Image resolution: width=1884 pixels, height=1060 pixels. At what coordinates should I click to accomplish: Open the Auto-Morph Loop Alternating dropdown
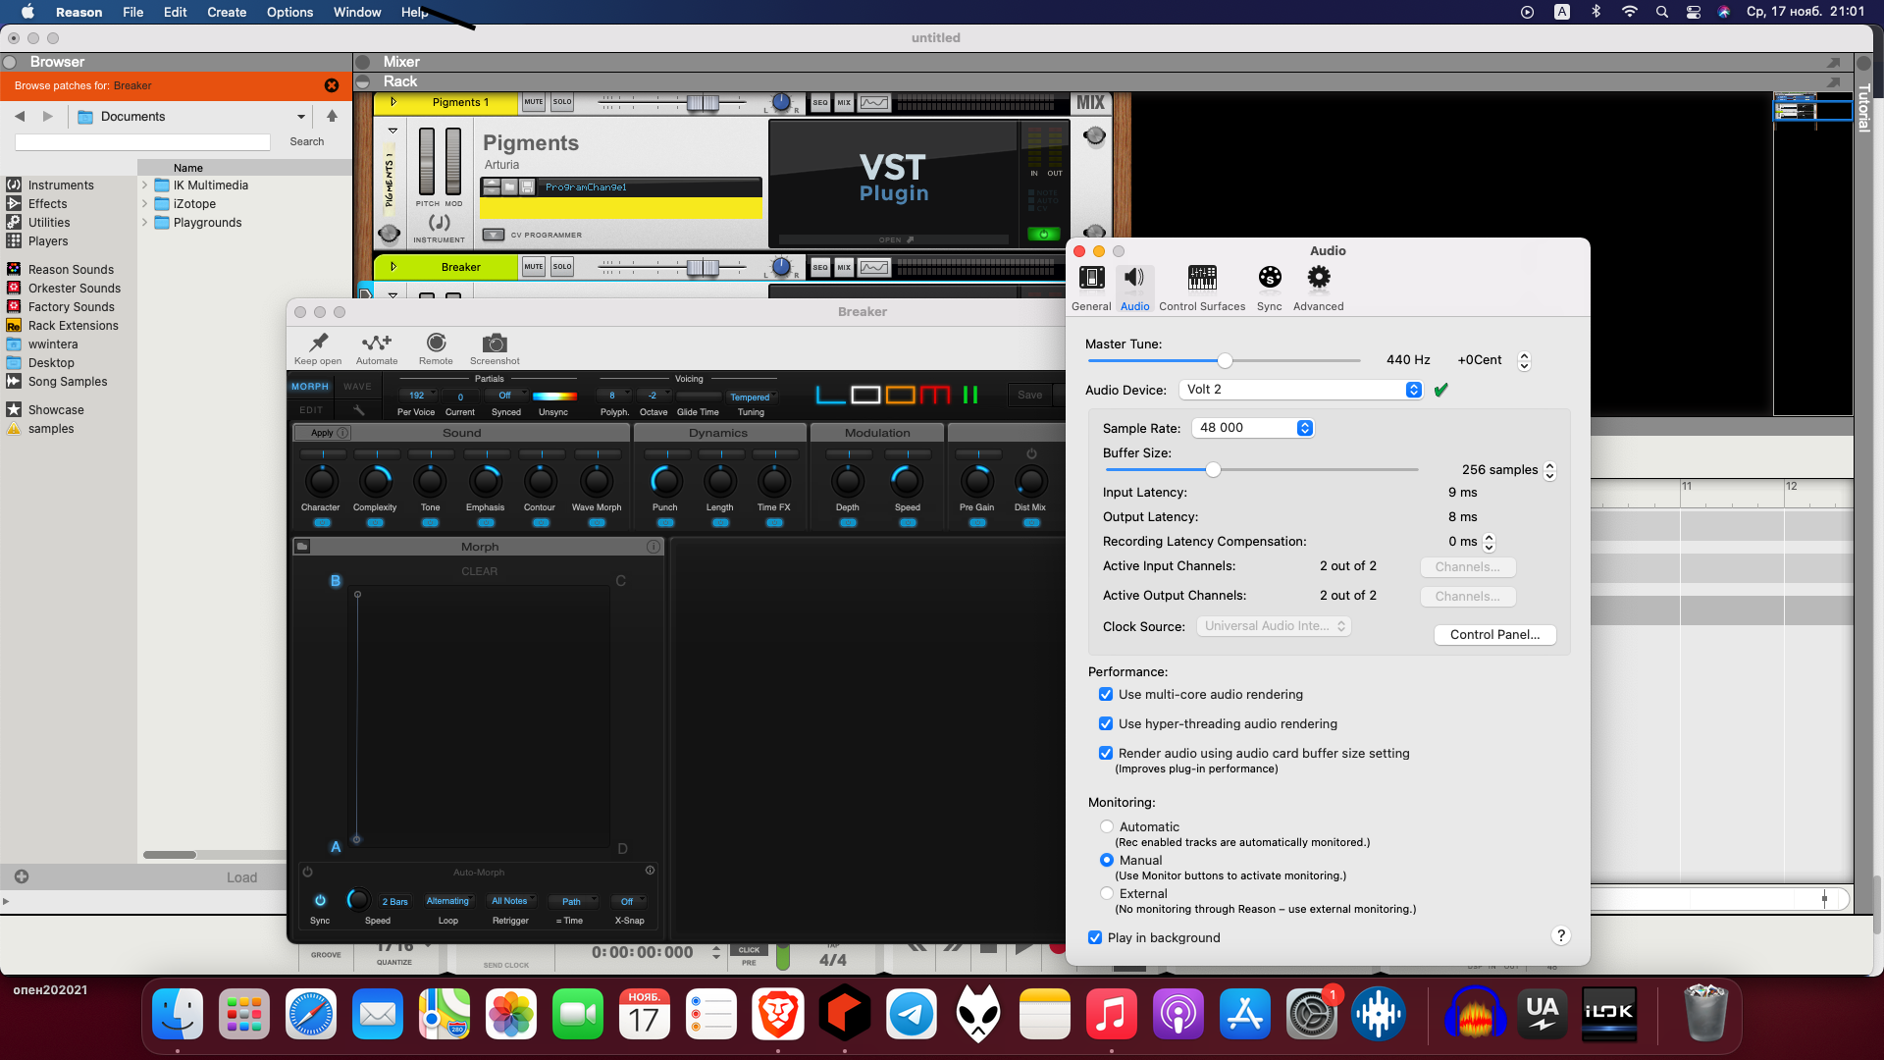[448, 901]
